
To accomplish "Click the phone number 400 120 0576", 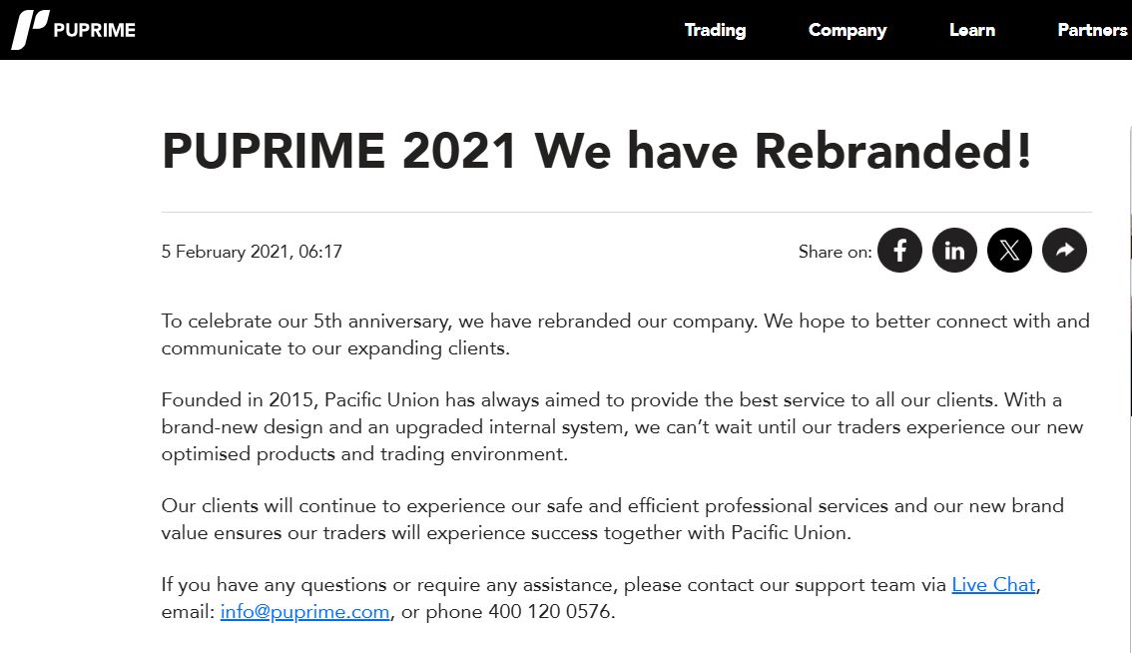I will point(549,612).
